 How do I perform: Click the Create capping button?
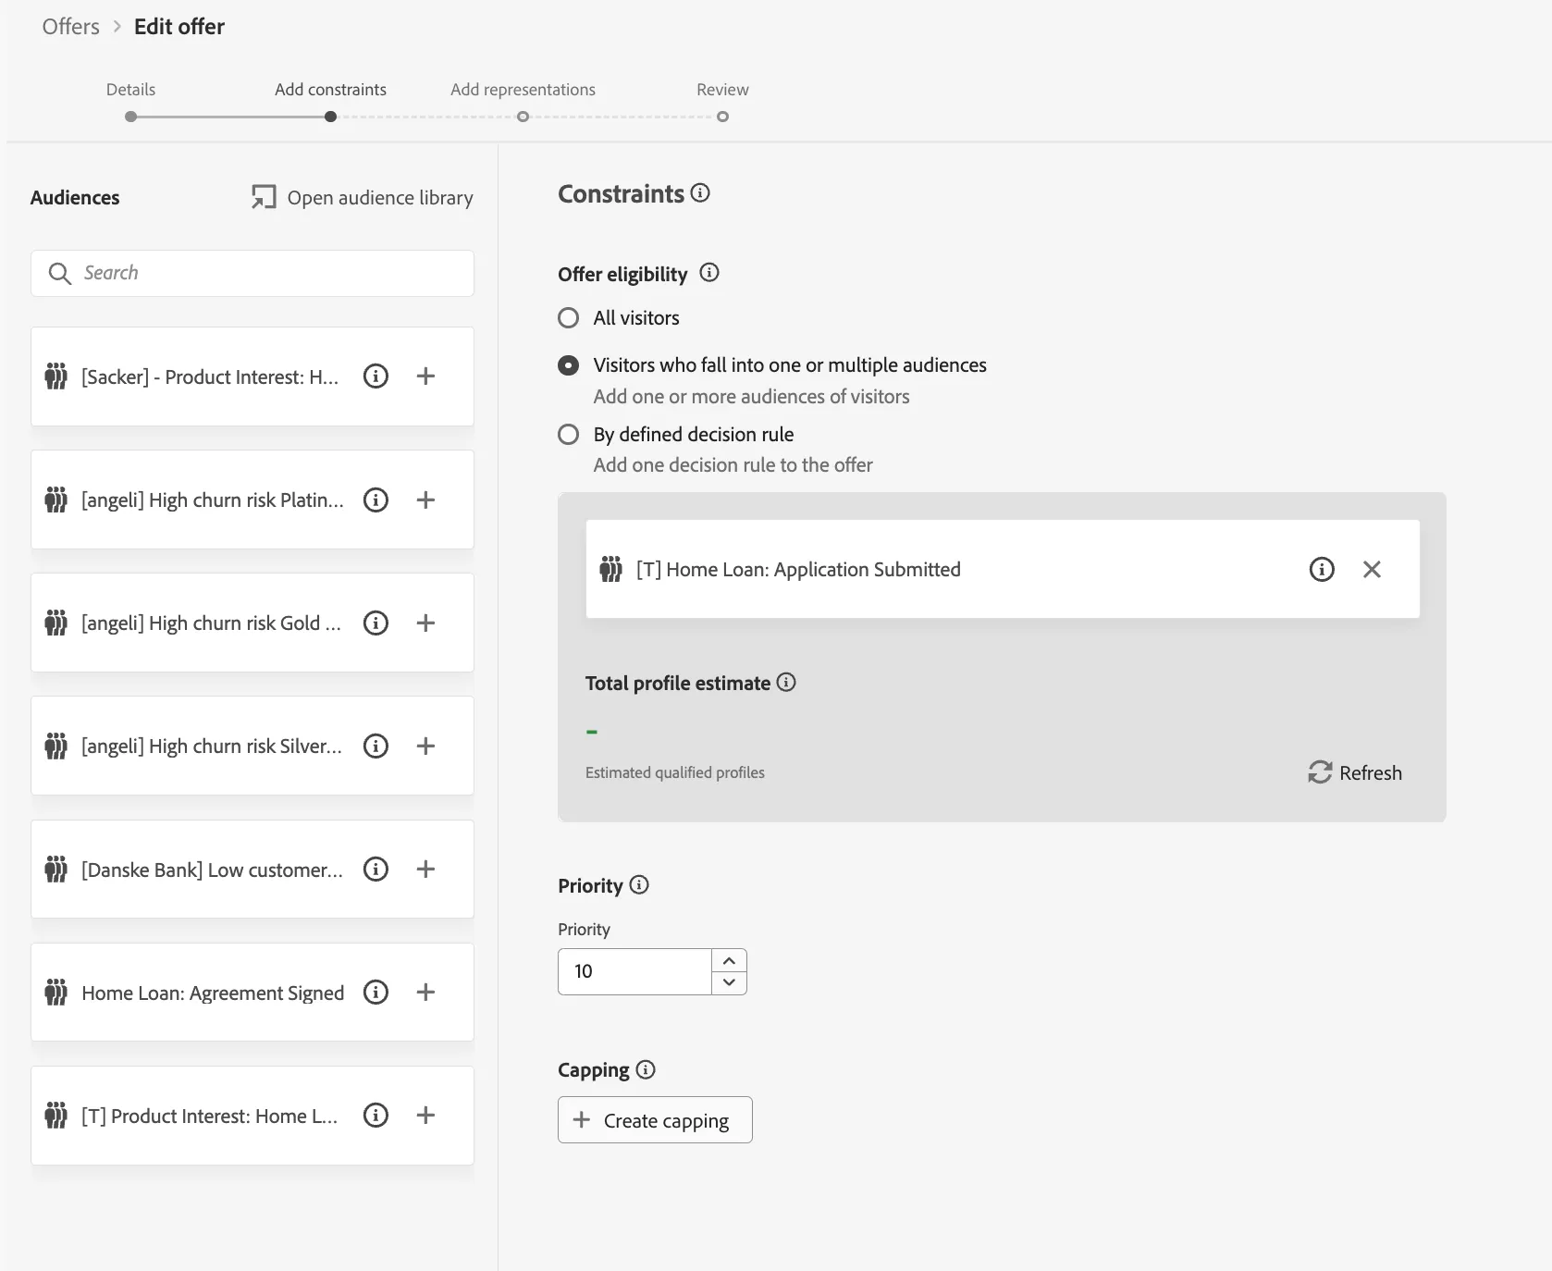pyautogui.click(x=655, y=1120)
